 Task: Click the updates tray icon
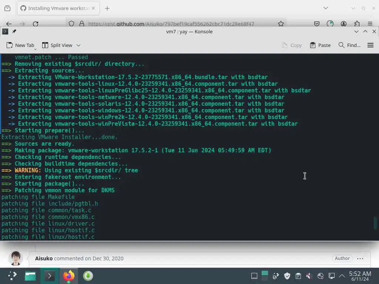[x=275, y=276]
